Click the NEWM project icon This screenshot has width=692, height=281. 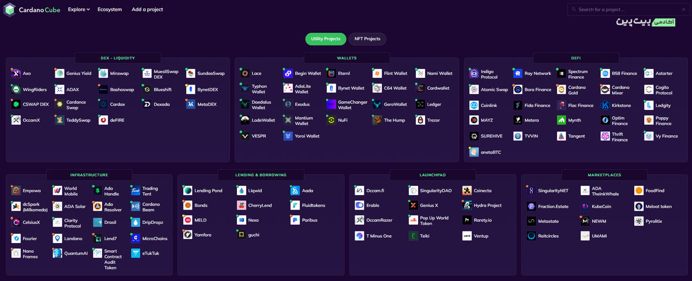[x=585, y=221]
